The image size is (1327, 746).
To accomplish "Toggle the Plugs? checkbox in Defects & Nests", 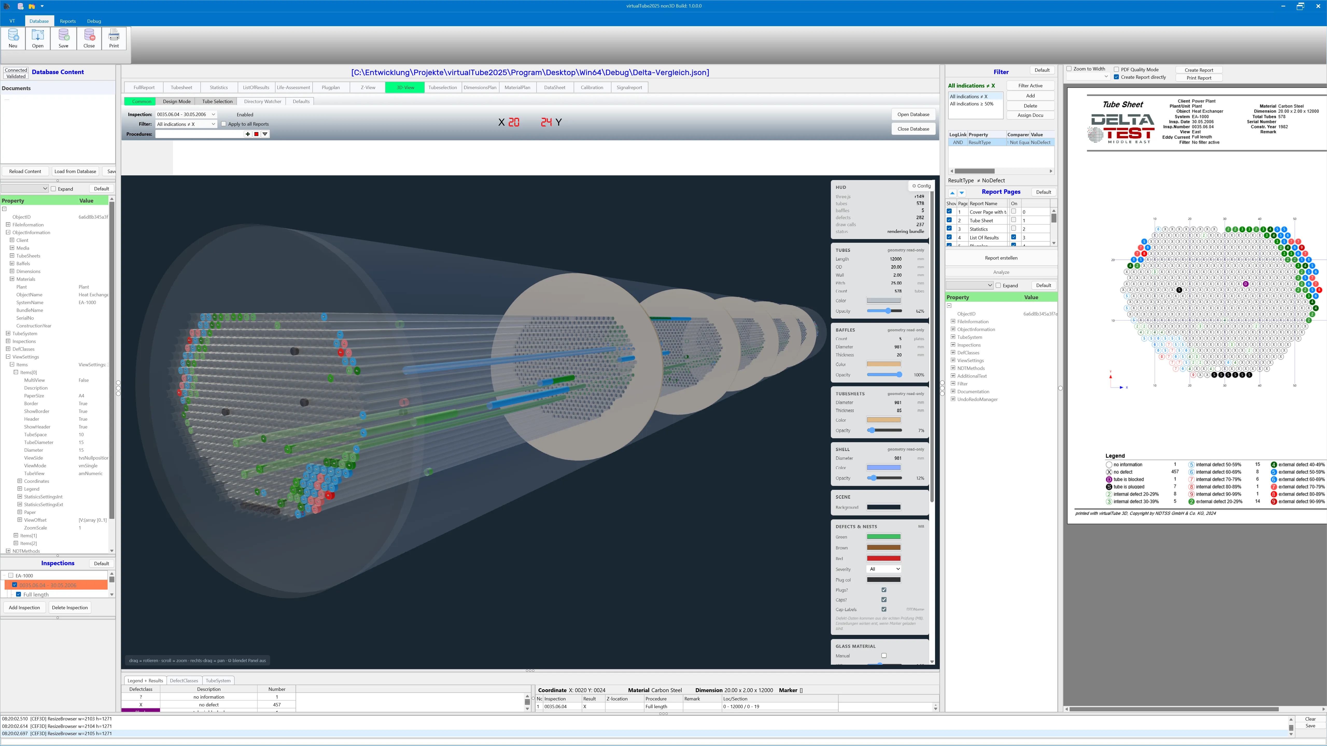I will (x=884, y=590).
